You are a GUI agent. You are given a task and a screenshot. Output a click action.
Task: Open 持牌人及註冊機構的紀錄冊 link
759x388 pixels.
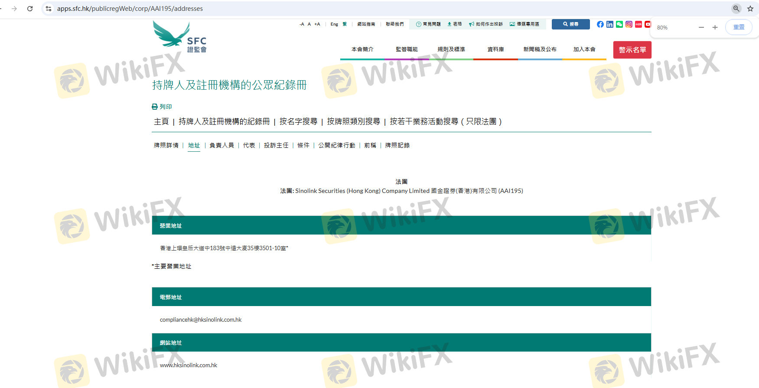(224, 122)
